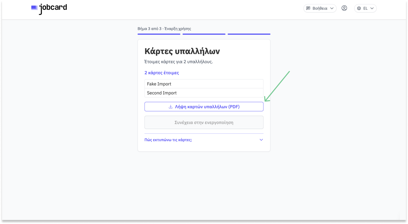408x224 pixels.
Task: Click '2 κάρτες έτοιμες' text
Action: [x=162, y=73]
